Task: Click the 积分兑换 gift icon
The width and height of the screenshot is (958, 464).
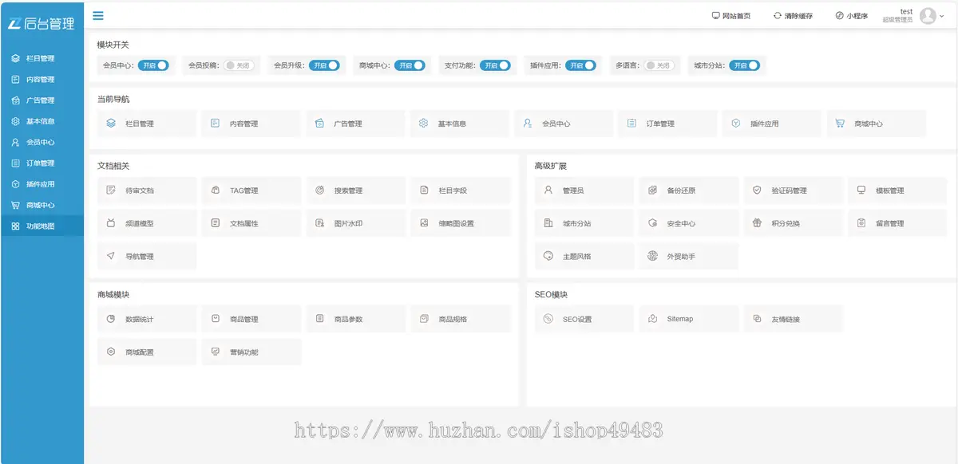Action: coord(757,223)
